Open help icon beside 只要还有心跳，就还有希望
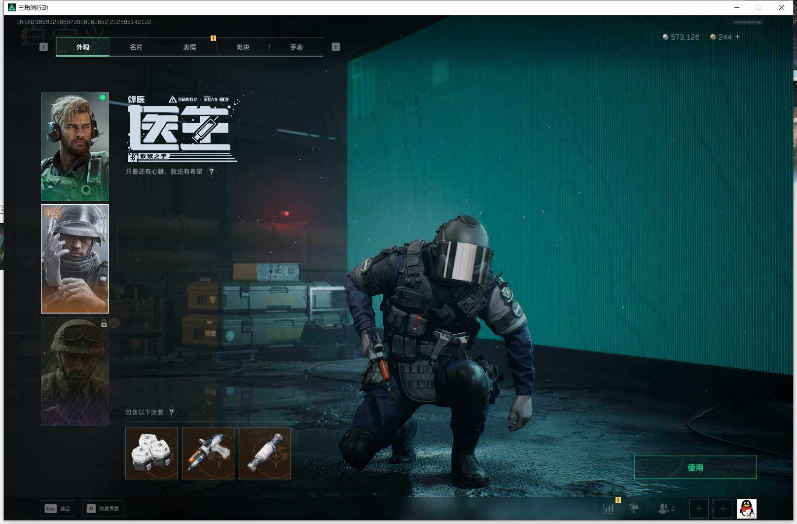This screenshot has width=797, height=524. coord(212,172)
